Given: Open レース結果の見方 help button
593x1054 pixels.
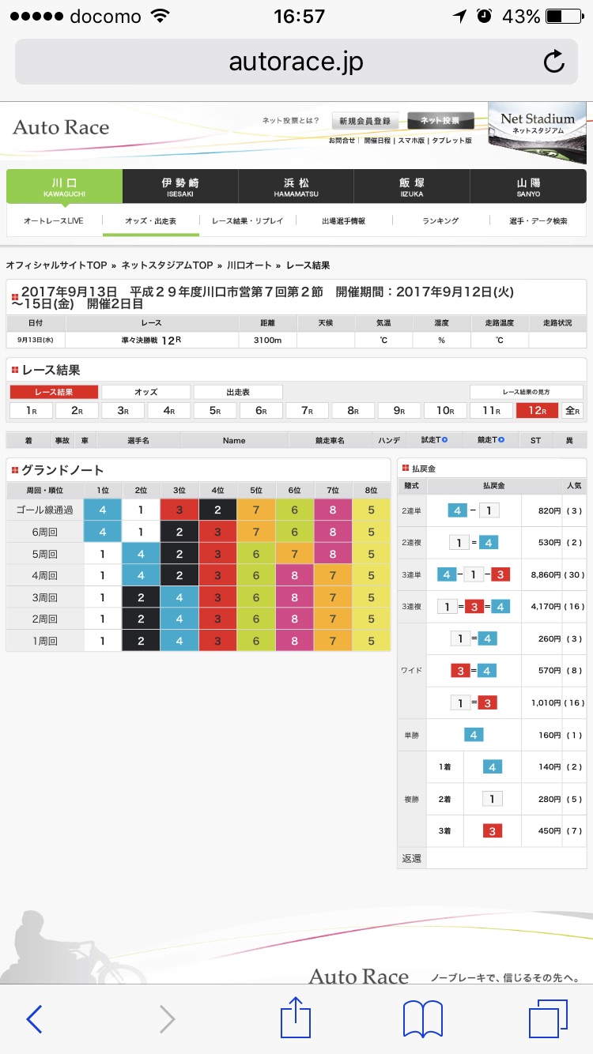Looking at the screenshot, I should 526,392.
